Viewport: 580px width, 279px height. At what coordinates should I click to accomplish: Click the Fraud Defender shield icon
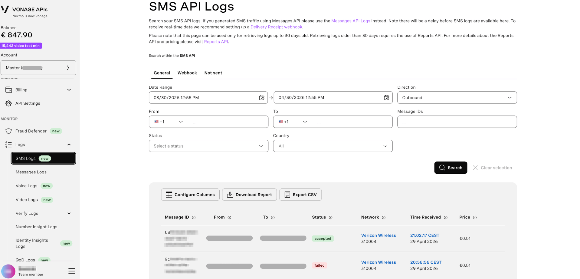coord(8,131)
